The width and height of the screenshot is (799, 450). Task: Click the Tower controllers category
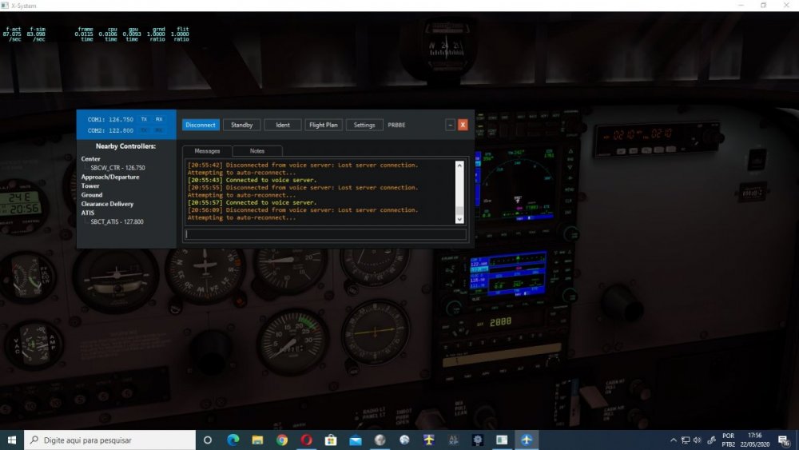pos(90,186)
